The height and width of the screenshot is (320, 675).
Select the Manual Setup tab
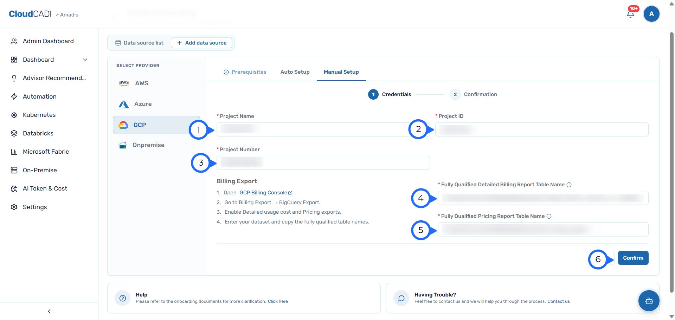point(341,72)
